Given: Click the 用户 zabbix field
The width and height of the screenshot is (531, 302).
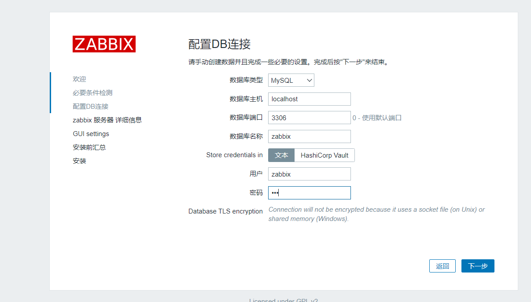Looking at the screenshot, I should coord(309,174).
